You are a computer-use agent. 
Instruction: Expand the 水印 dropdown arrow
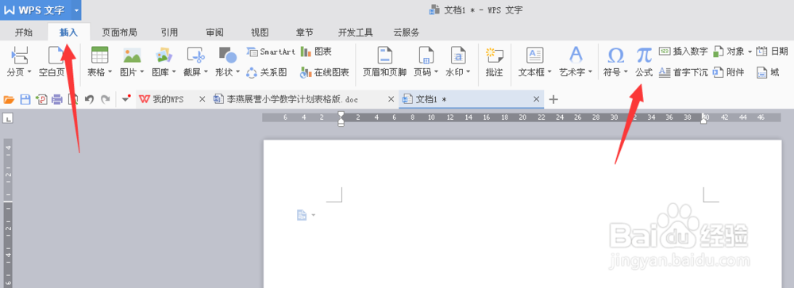[x=468, y=72]
